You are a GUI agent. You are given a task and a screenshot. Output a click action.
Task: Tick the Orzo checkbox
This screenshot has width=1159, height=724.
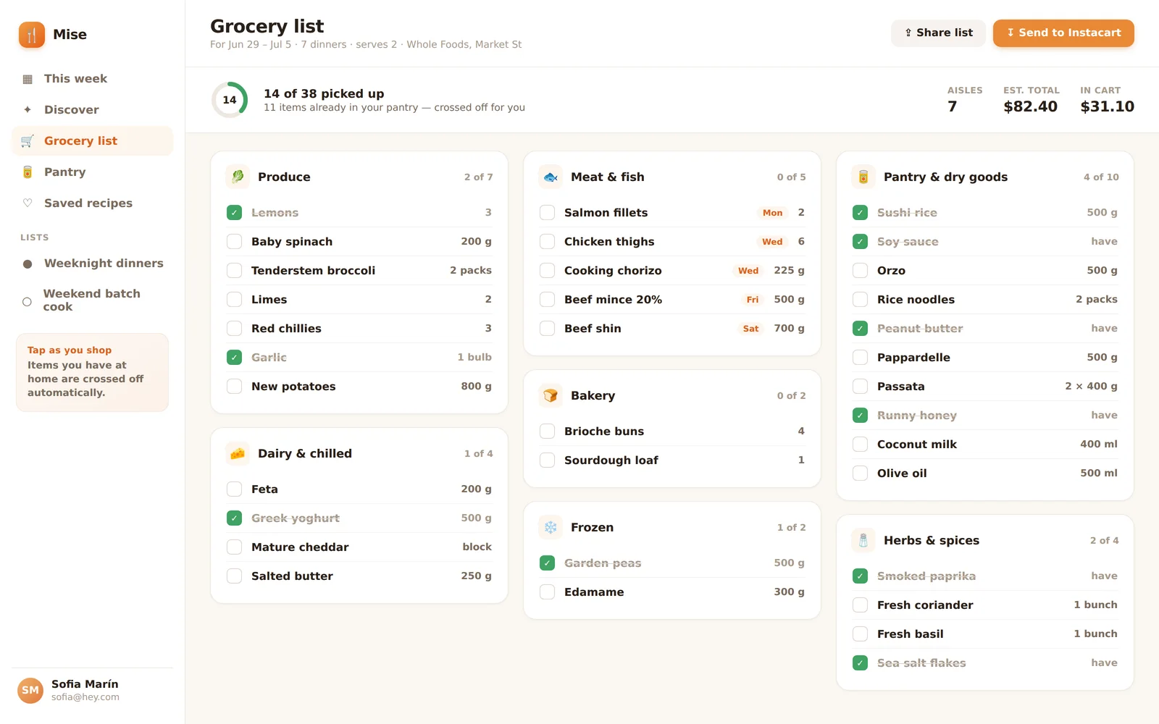click(860, 271)
